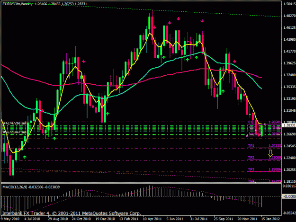Viewport: 296px width, 222px height.
Task: Select the TP2 target line label
Action: [x=251, y=158]
